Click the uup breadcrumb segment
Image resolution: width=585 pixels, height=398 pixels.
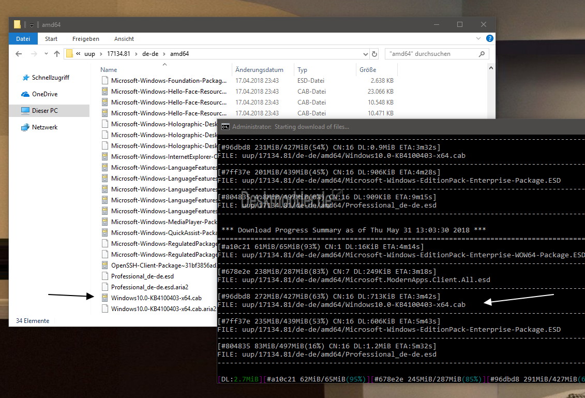pos(89,54)
